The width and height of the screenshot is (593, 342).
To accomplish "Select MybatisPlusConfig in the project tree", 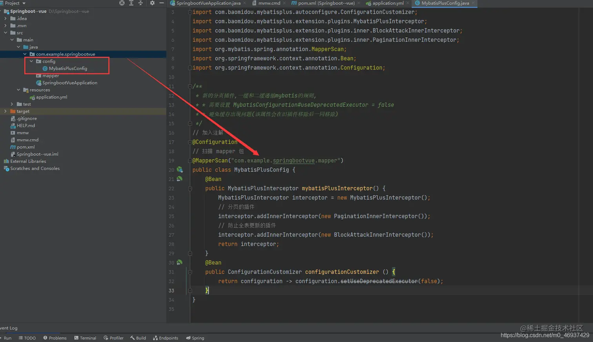I will [x=68, y=68].
